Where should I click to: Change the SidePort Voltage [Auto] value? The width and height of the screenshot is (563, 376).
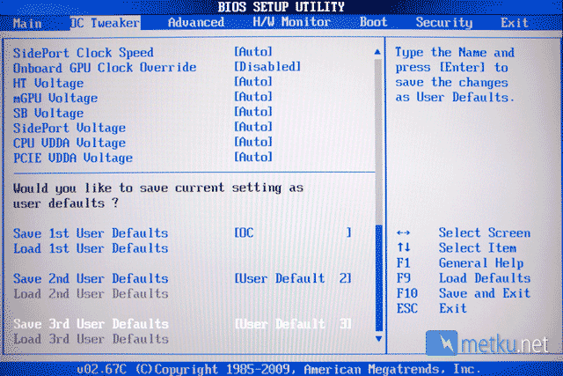(x=253, y=127)
